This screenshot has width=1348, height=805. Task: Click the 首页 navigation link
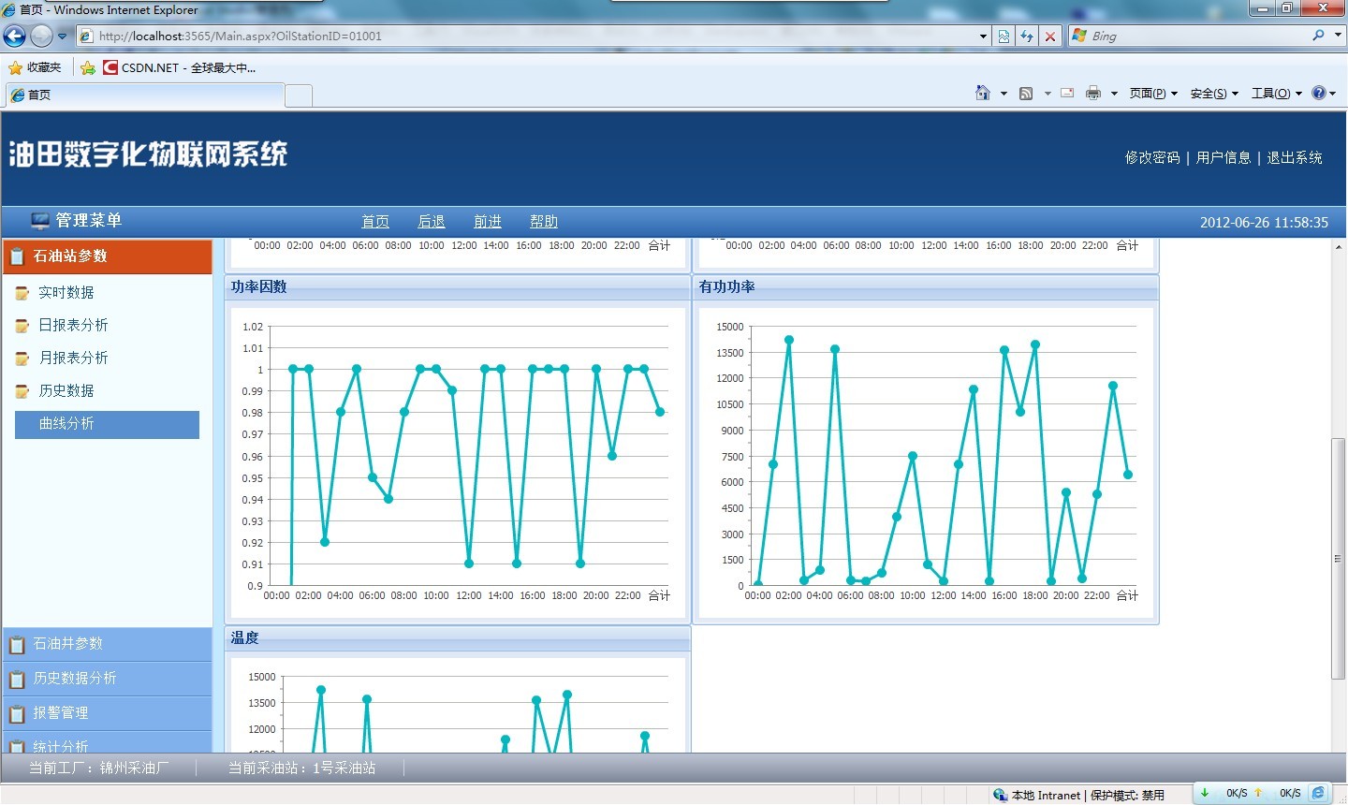click(x=375, y=222)
